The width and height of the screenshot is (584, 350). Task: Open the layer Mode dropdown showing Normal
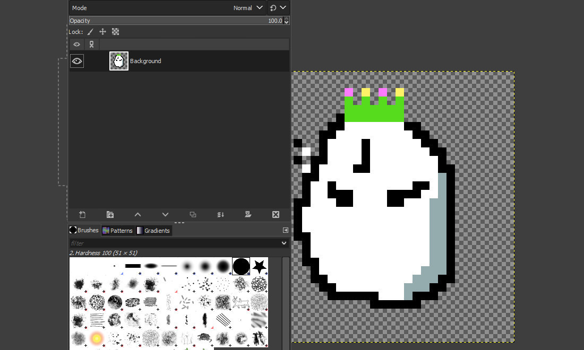pos(248,8)
